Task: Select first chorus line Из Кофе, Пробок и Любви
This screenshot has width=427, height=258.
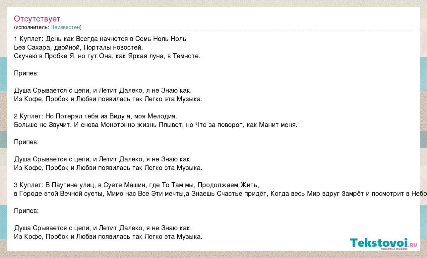Action: (x=108, y=99)
